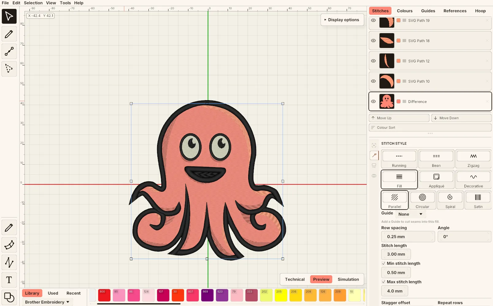
Task: Click Move Up button
Action: 399,118
